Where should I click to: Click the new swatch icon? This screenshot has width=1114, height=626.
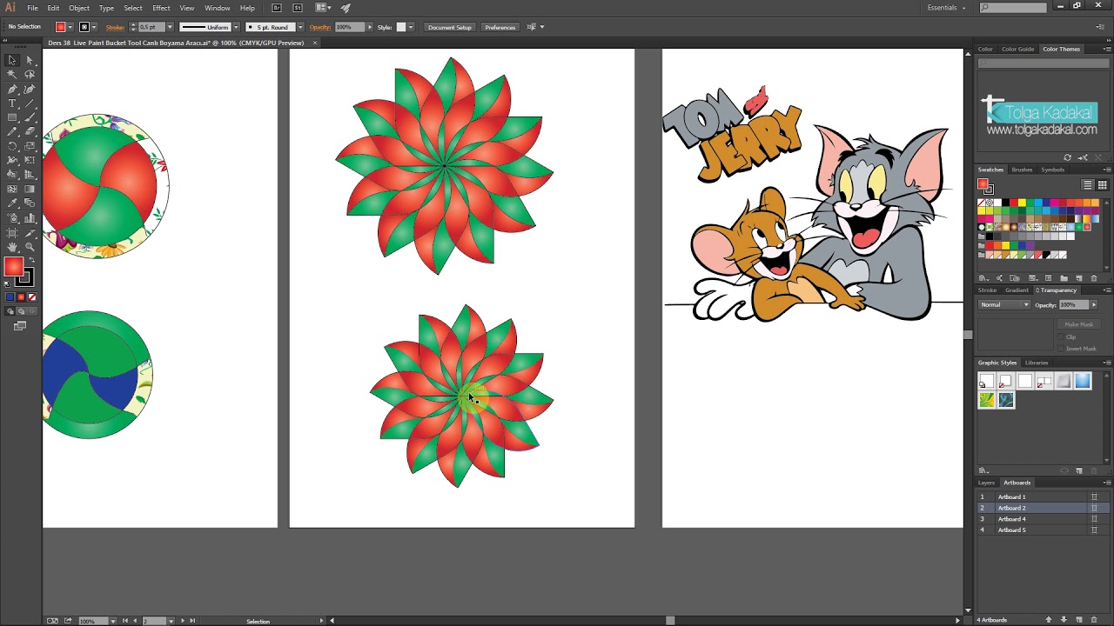pyautogui.click(x=1079, y=278)
